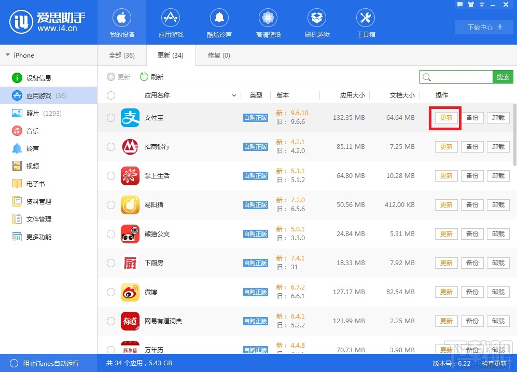Select 应用游戏 (36) in sidebar
The image size is (517, 372).
(x=48, y=95)
